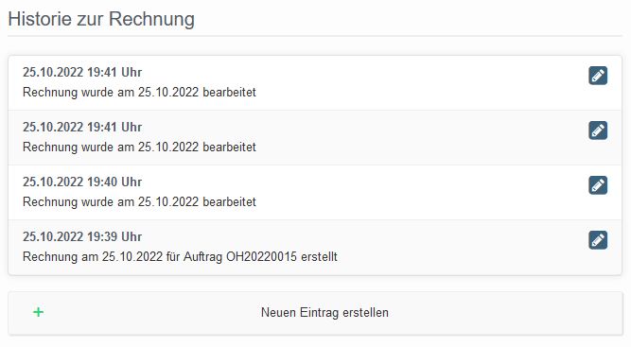This screenshot has height=347, width=631.
Task: Click the green plus icon
Action: [x=38, y=312]
